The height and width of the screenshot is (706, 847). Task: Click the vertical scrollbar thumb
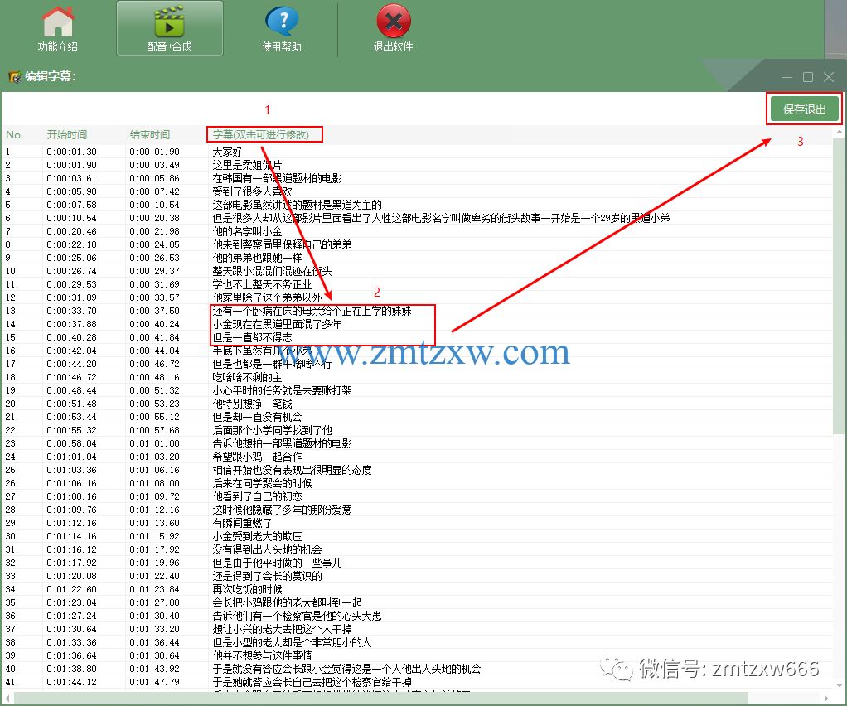coord(839,286)
